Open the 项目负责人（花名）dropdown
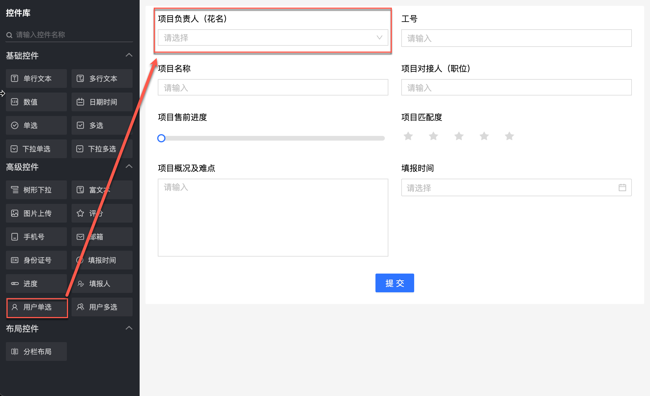 (x=273, y=37)
